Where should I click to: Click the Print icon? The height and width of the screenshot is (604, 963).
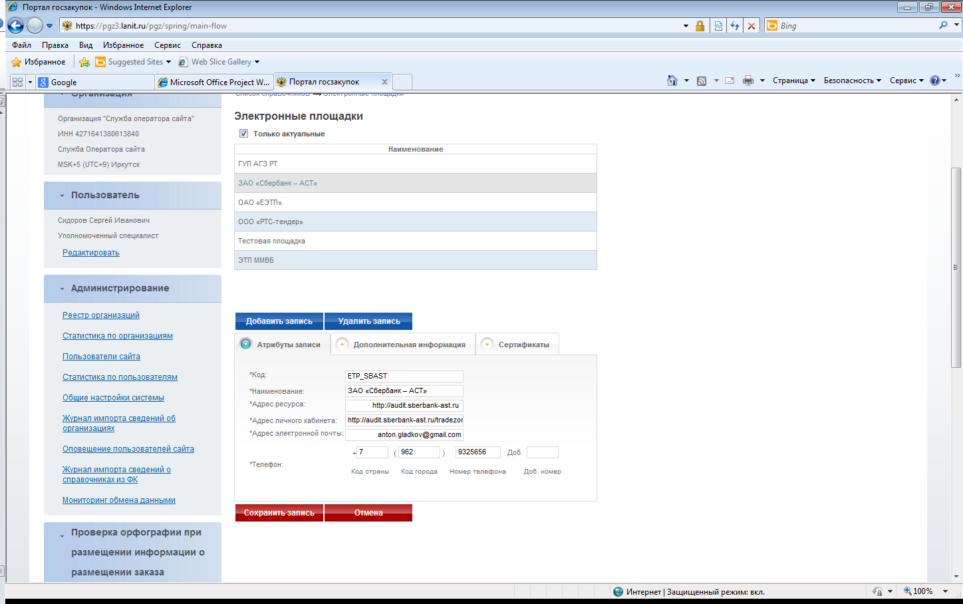[x=748, y=80]
